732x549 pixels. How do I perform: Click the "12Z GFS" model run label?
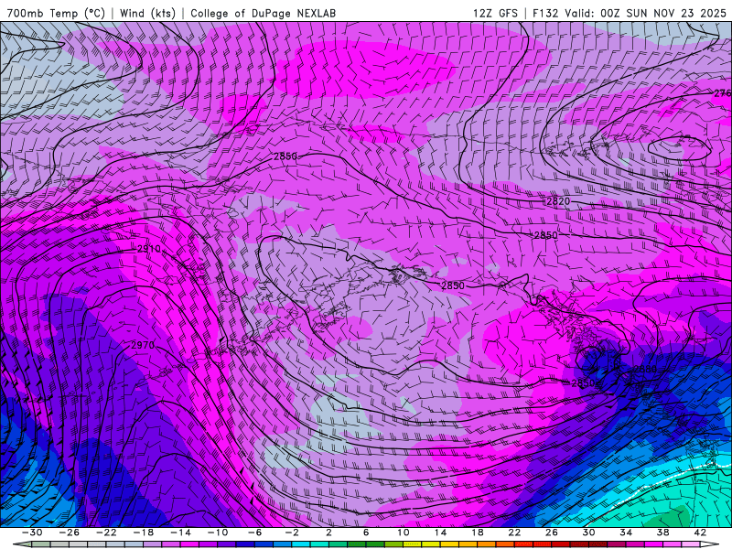[495, 13]
